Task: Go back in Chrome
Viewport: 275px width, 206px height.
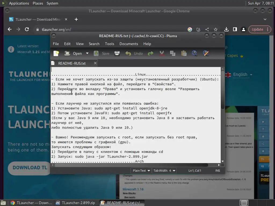Action: click(10, 30)
